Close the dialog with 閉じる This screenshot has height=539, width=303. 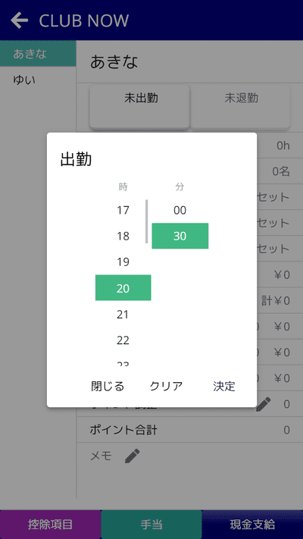click(x=108, y=387)
